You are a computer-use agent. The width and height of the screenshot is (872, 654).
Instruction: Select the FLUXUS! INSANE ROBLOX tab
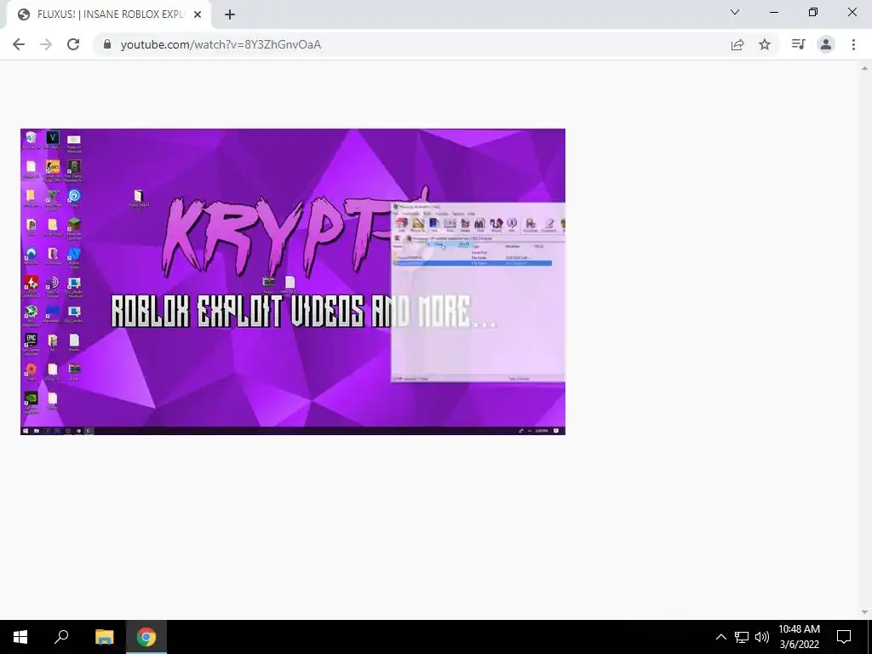(109, 14)
